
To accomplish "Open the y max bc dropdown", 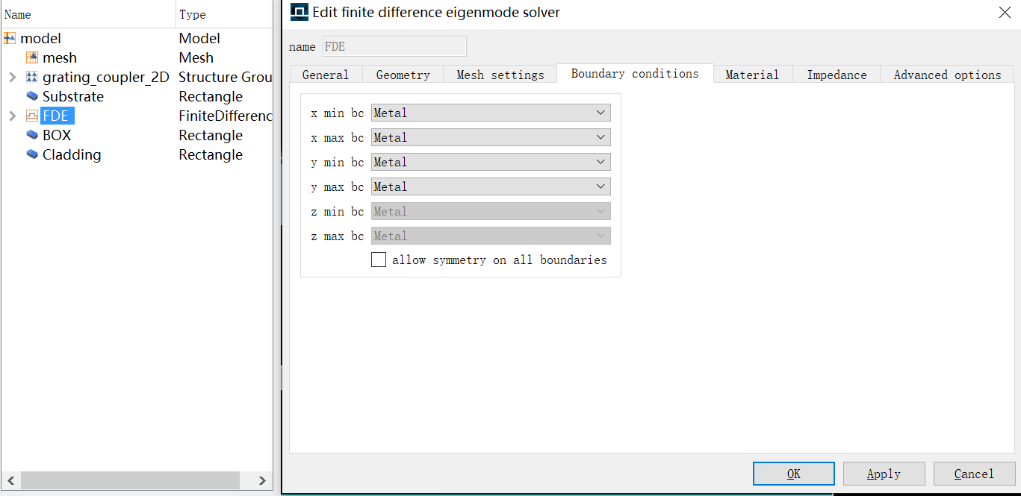I will [x=491, y=186].
